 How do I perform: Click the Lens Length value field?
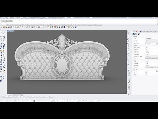tap(151, 48)
